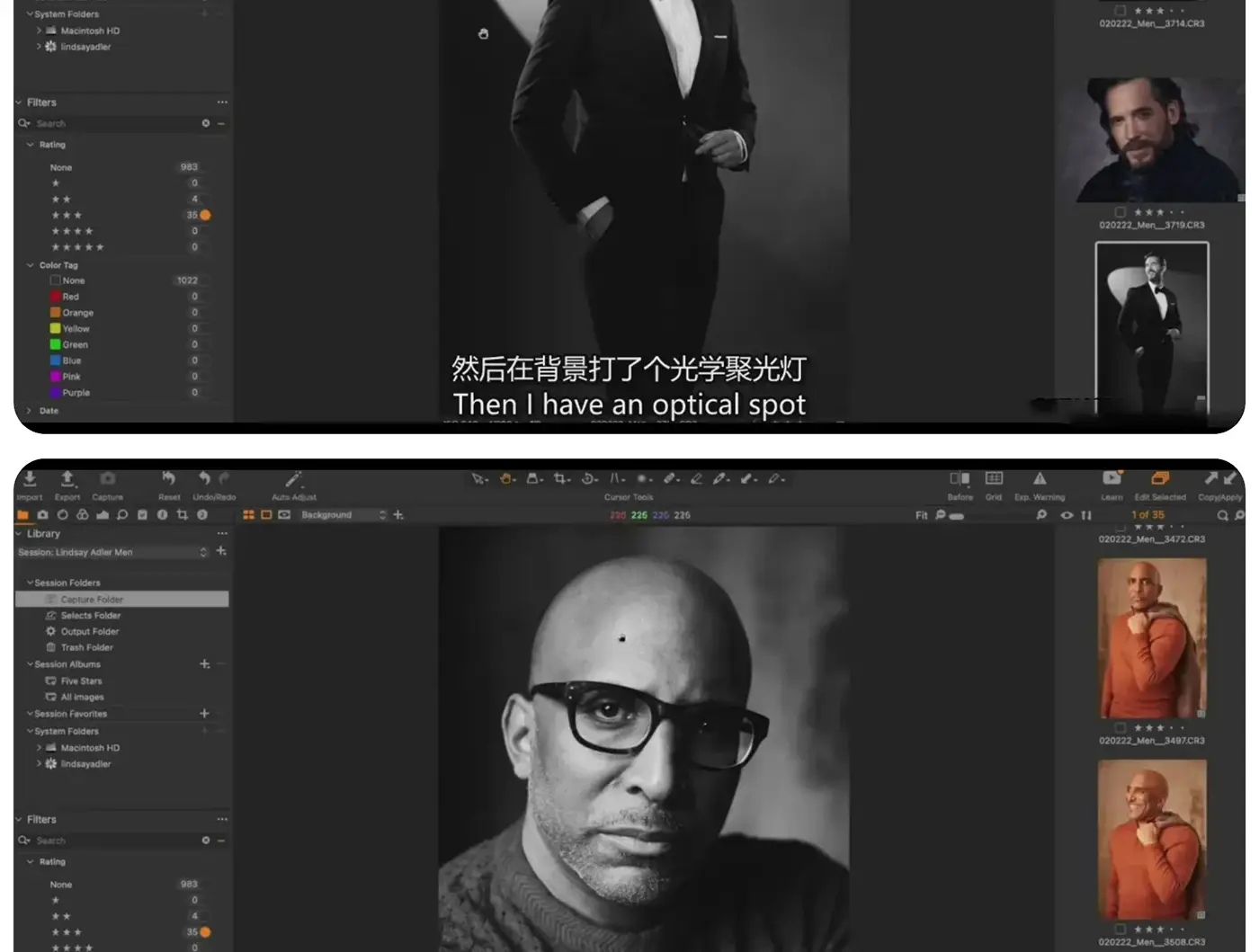This screenshot has width=1259, height=952.
Task: Toggle the proofing eye icon
Action: (1067, 515)
